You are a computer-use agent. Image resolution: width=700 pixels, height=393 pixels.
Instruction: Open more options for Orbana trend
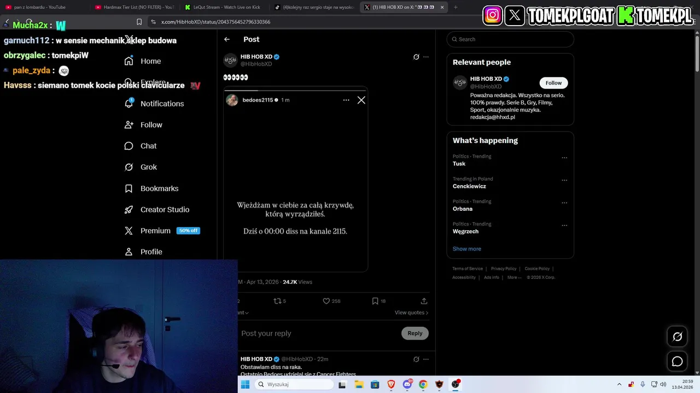564,203
